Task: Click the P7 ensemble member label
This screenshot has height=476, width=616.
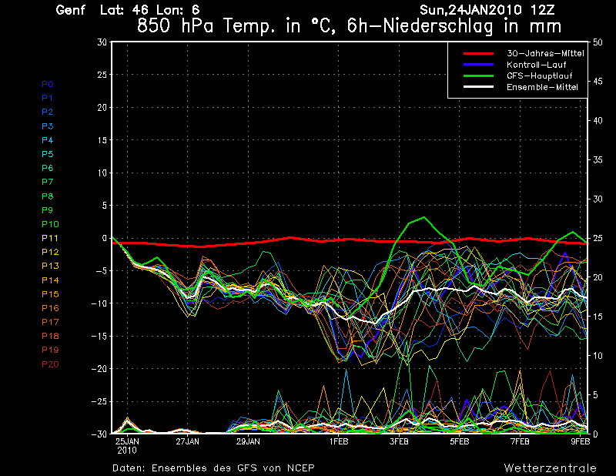Action: 48,182
